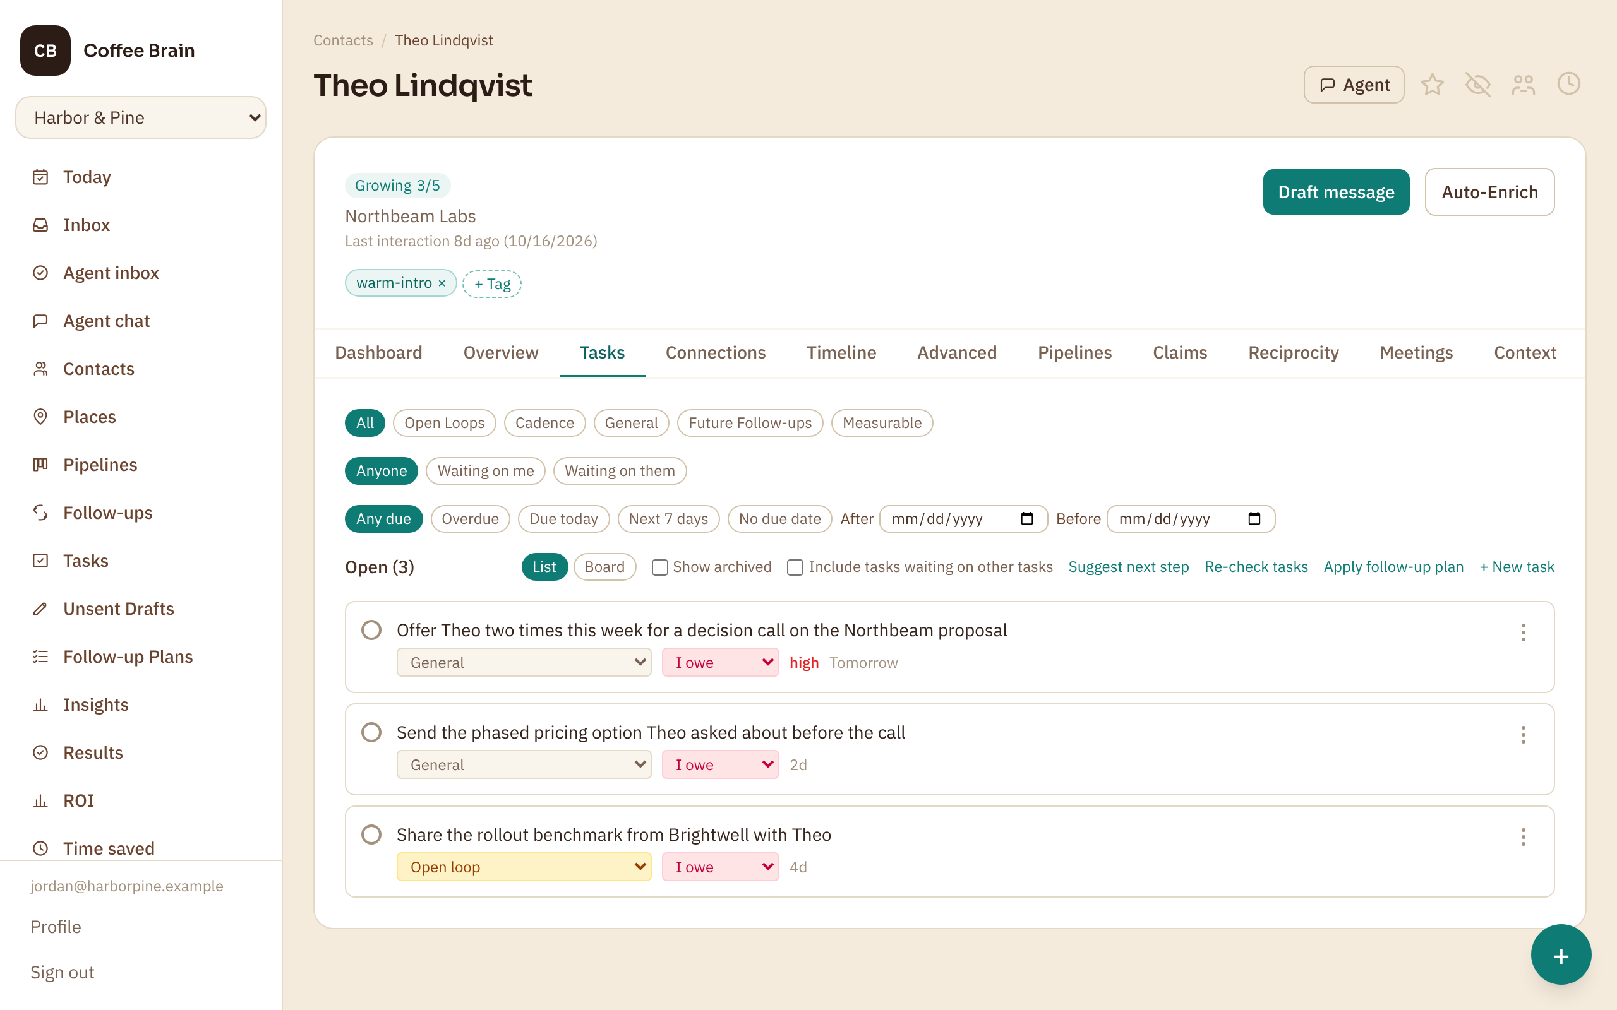This screenshot has height=1010, width=1617.
Task: Switch to the Connections tab
Action: 716,353
